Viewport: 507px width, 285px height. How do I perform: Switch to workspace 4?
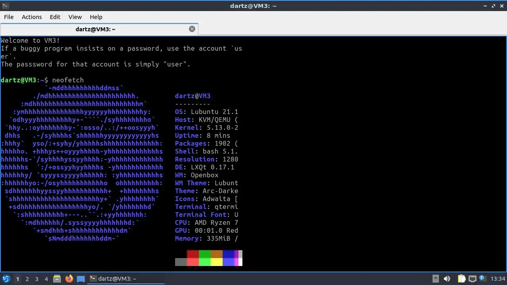tap(46, 279)
